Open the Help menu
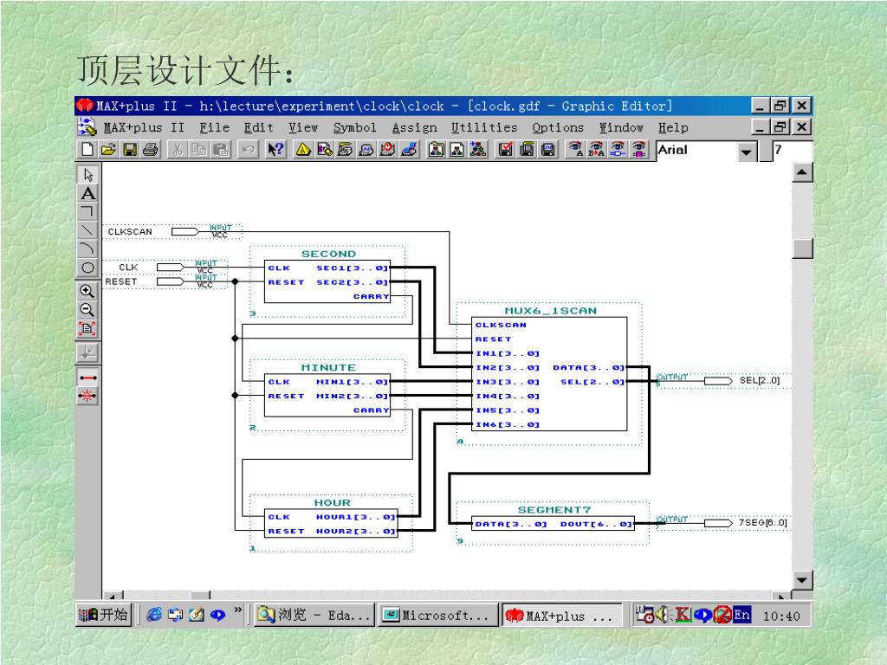887x665 pixels. pyautogui.click(x=673, y=127)
